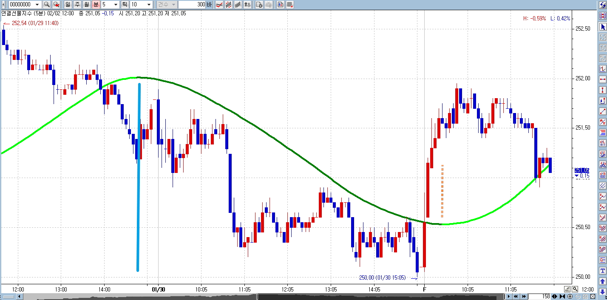Click the 월 (monthly) period button
The height and width of the screenshot is (300, 607).
coord(86,5)
